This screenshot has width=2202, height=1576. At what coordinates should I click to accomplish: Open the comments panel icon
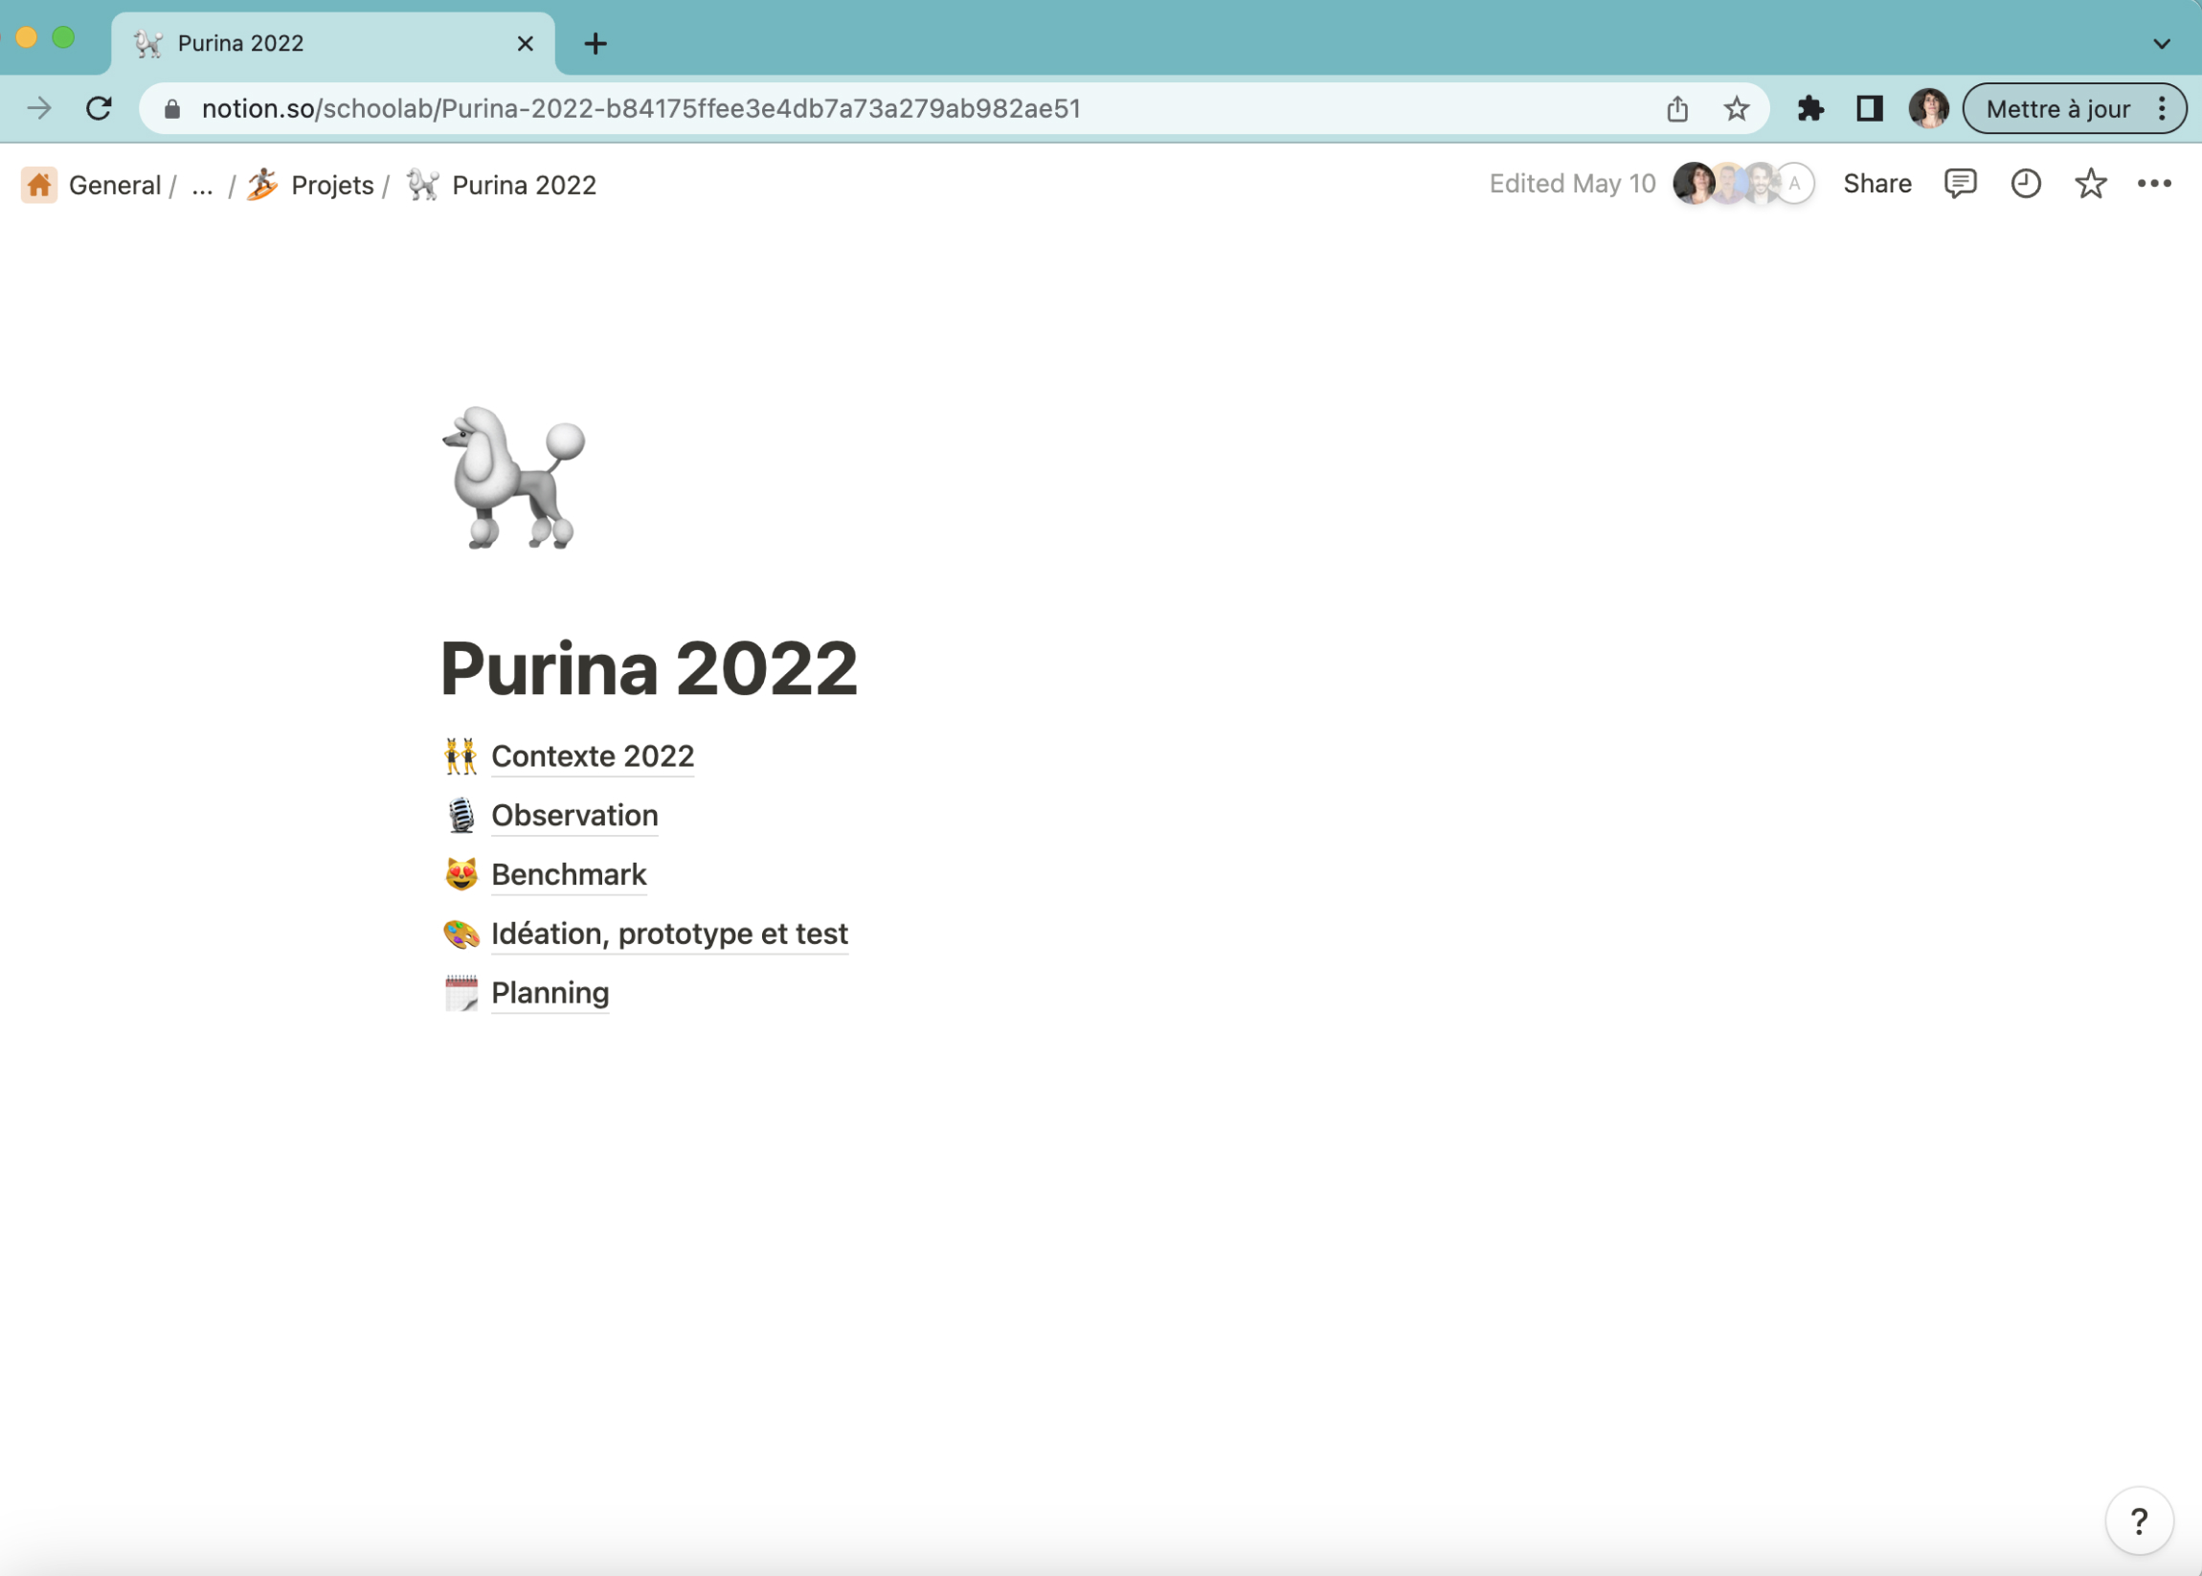click(x=1960, y=184)
